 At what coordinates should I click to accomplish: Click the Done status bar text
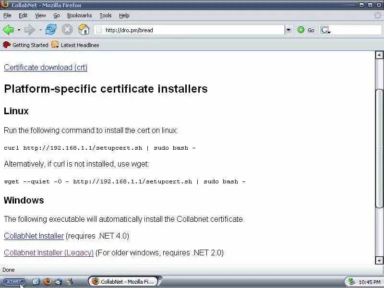9,270
